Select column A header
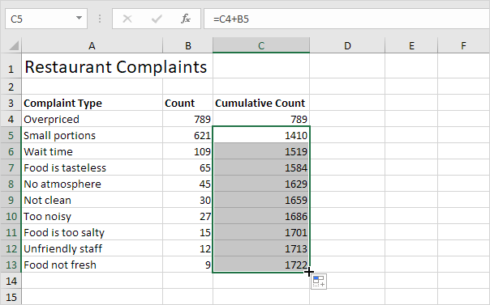The image size is (490, 305). tap(92, 45)
